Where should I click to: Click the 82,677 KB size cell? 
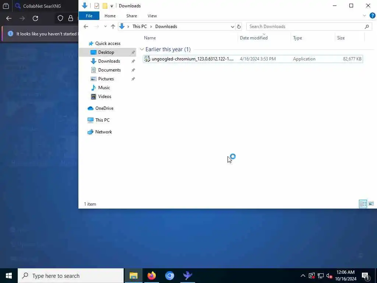(352, 59)
